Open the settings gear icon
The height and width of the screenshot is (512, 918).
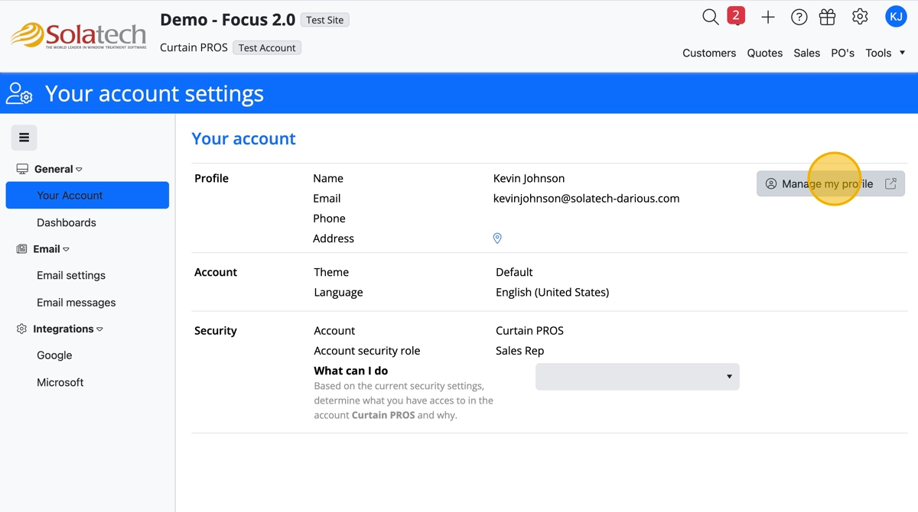pos(860,16)
